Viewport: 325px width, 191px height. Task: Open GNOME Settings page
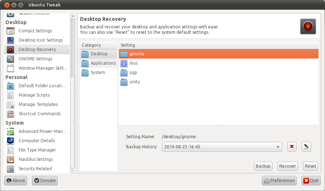pos(37,59)
